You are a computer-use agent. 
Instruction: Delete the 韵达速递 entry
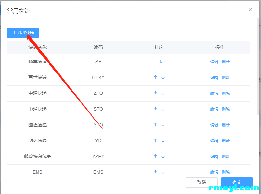226,141
